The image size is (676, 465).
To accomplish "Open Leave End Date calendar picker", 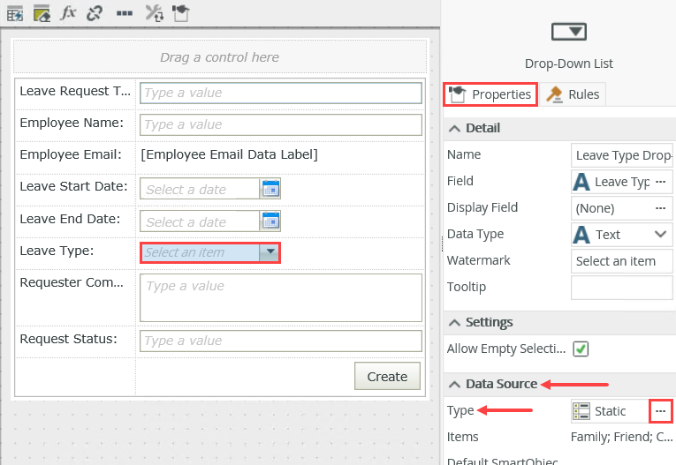I will [x=270, y=221].
